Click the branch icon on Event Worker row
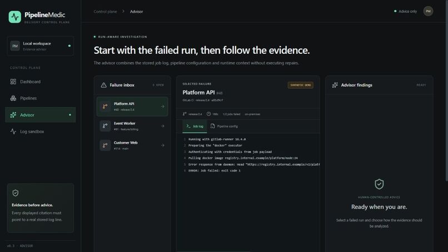The height and width of the screenshot is (252, 448). click(x=105, y=126)
